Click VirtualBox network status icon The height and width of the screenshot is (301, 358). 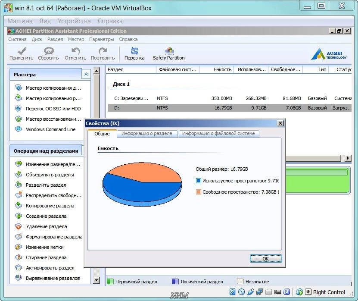tap(260, 292)
